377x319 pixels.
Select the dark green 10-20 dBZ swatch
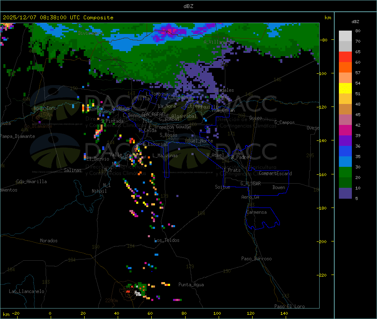click(x=345, y=183)
